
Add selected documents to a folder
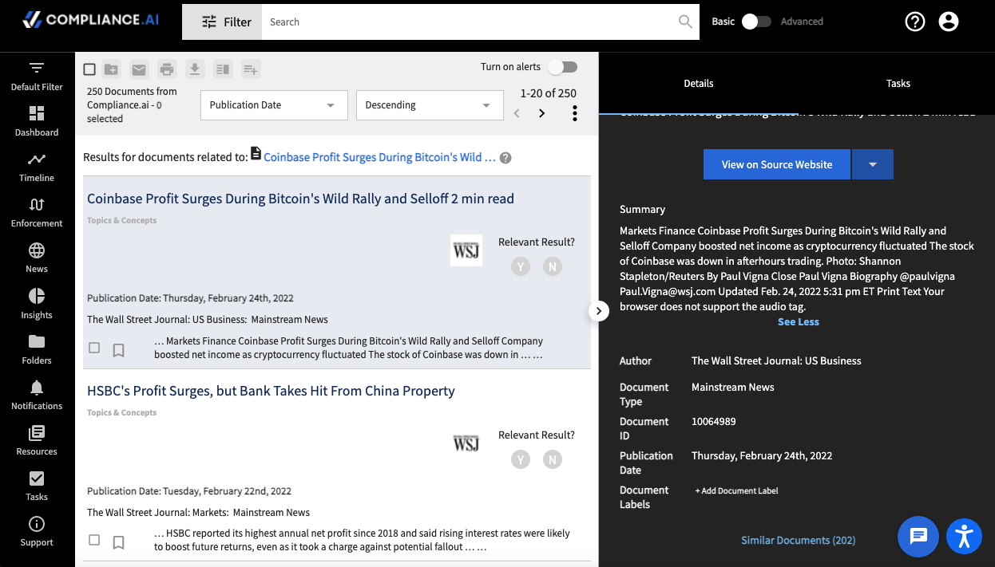coord(111,69)
